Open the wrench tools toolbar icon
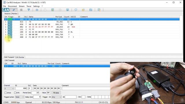185x104 pixels. 21,10
